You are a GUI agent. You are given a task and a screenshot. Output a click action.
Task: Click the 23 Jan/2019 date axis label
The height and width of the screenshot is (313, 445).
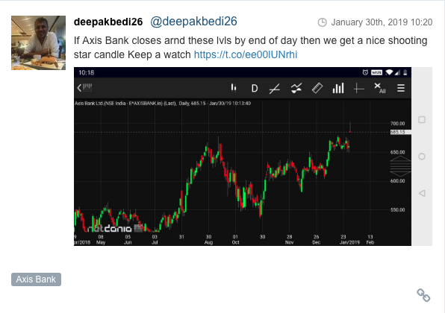349,239
